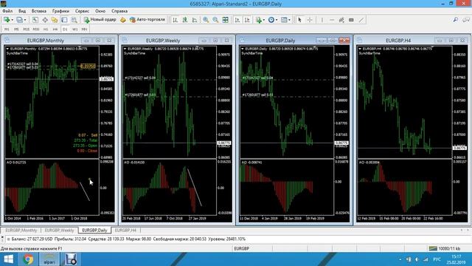The width and height of the screenshot is (472, 266).
Task: Click the Новый ордер button
Action: 100,20
